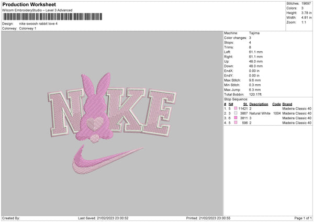Image resolution: width=314 pixels, height=222 pixels.
Task: Click the Code column header
Action: [x=276, y=104]
